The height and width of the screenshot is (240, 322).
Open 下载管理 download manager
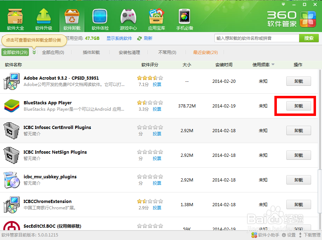309,235
